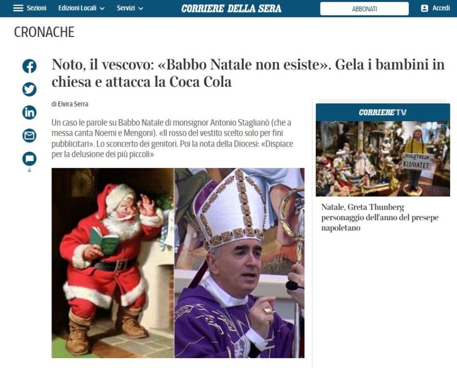Screen dimensions: 457x368
Task: Go to the Cronache section heading
Action: [44, 32]
